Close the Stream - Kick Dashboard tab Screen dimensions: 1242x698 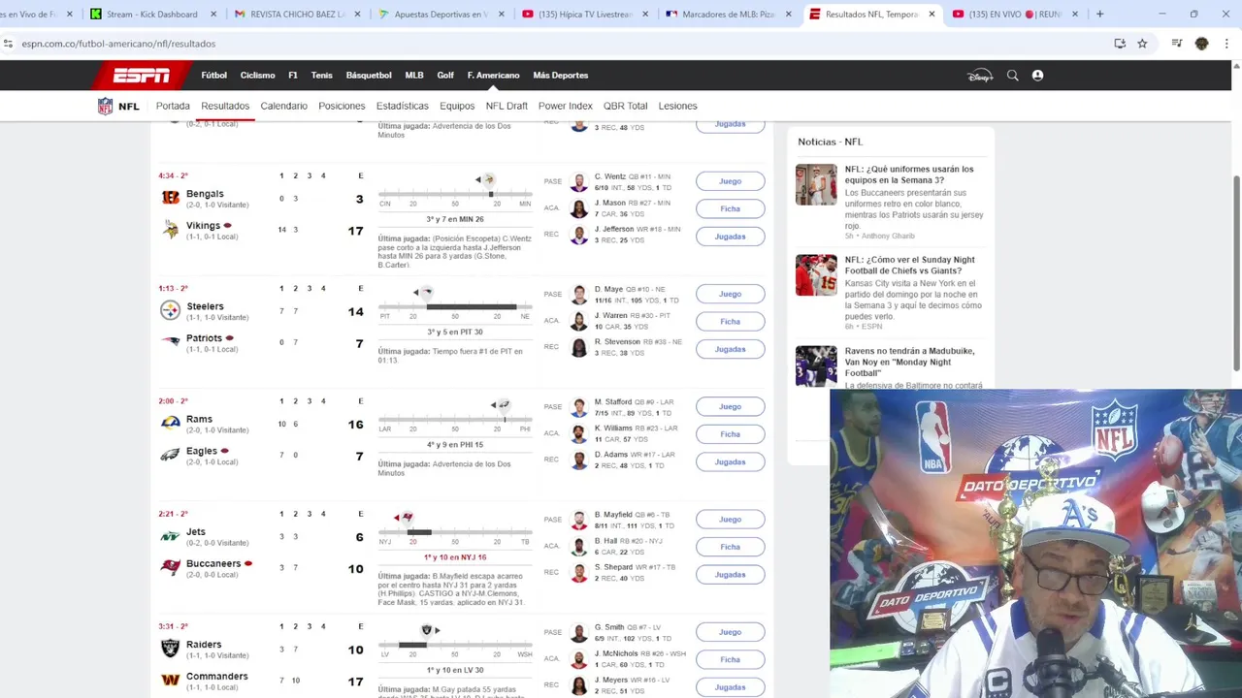pos(213,15)
